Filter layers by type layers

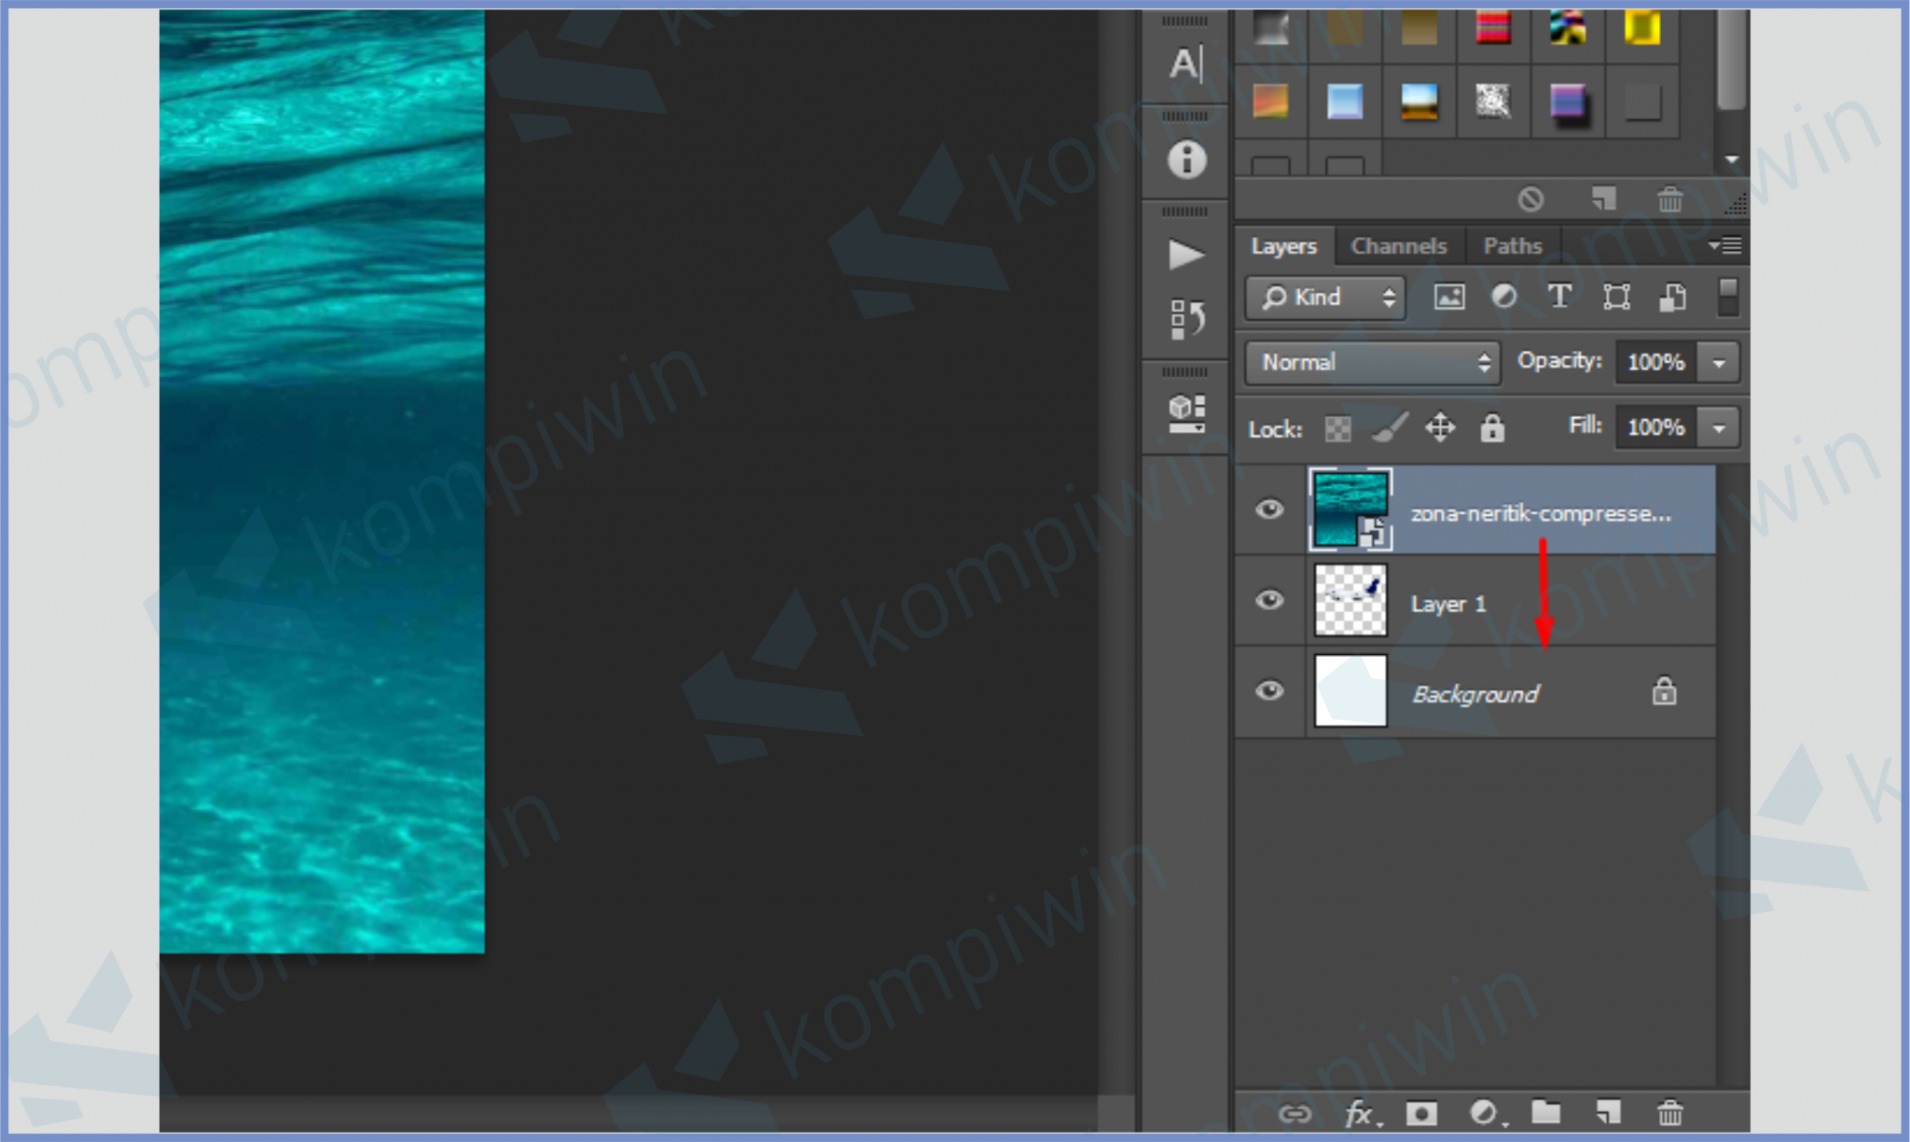click(1559, 298)
